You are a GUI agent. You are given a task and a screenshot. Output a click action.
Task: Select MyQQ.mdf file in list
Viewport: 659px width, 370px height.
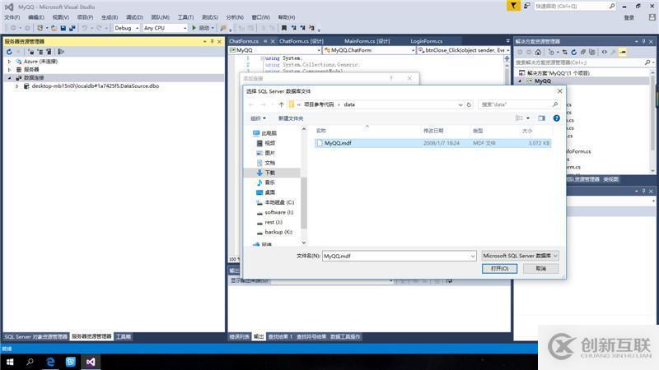click(x=433, y=143)
